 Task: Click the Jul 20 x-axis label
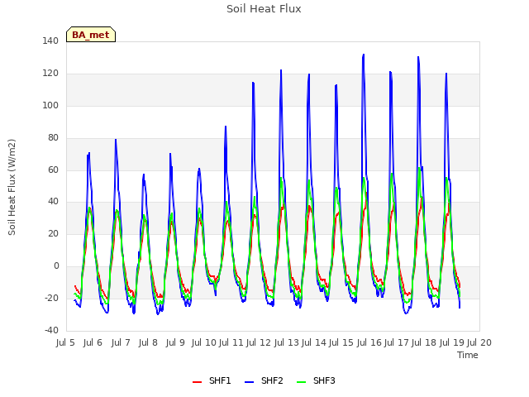coord(479,342)
